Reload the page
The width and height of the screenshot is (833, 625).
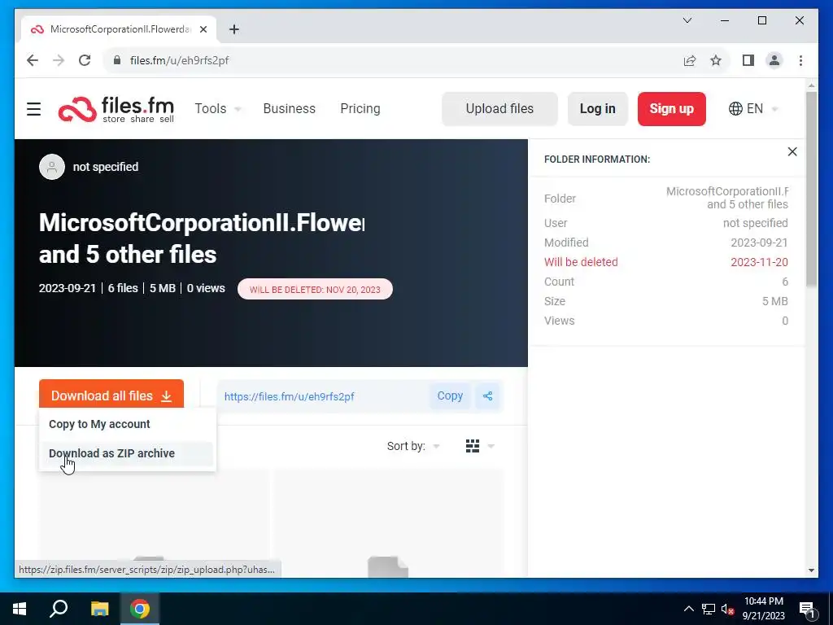coord(85,60)
